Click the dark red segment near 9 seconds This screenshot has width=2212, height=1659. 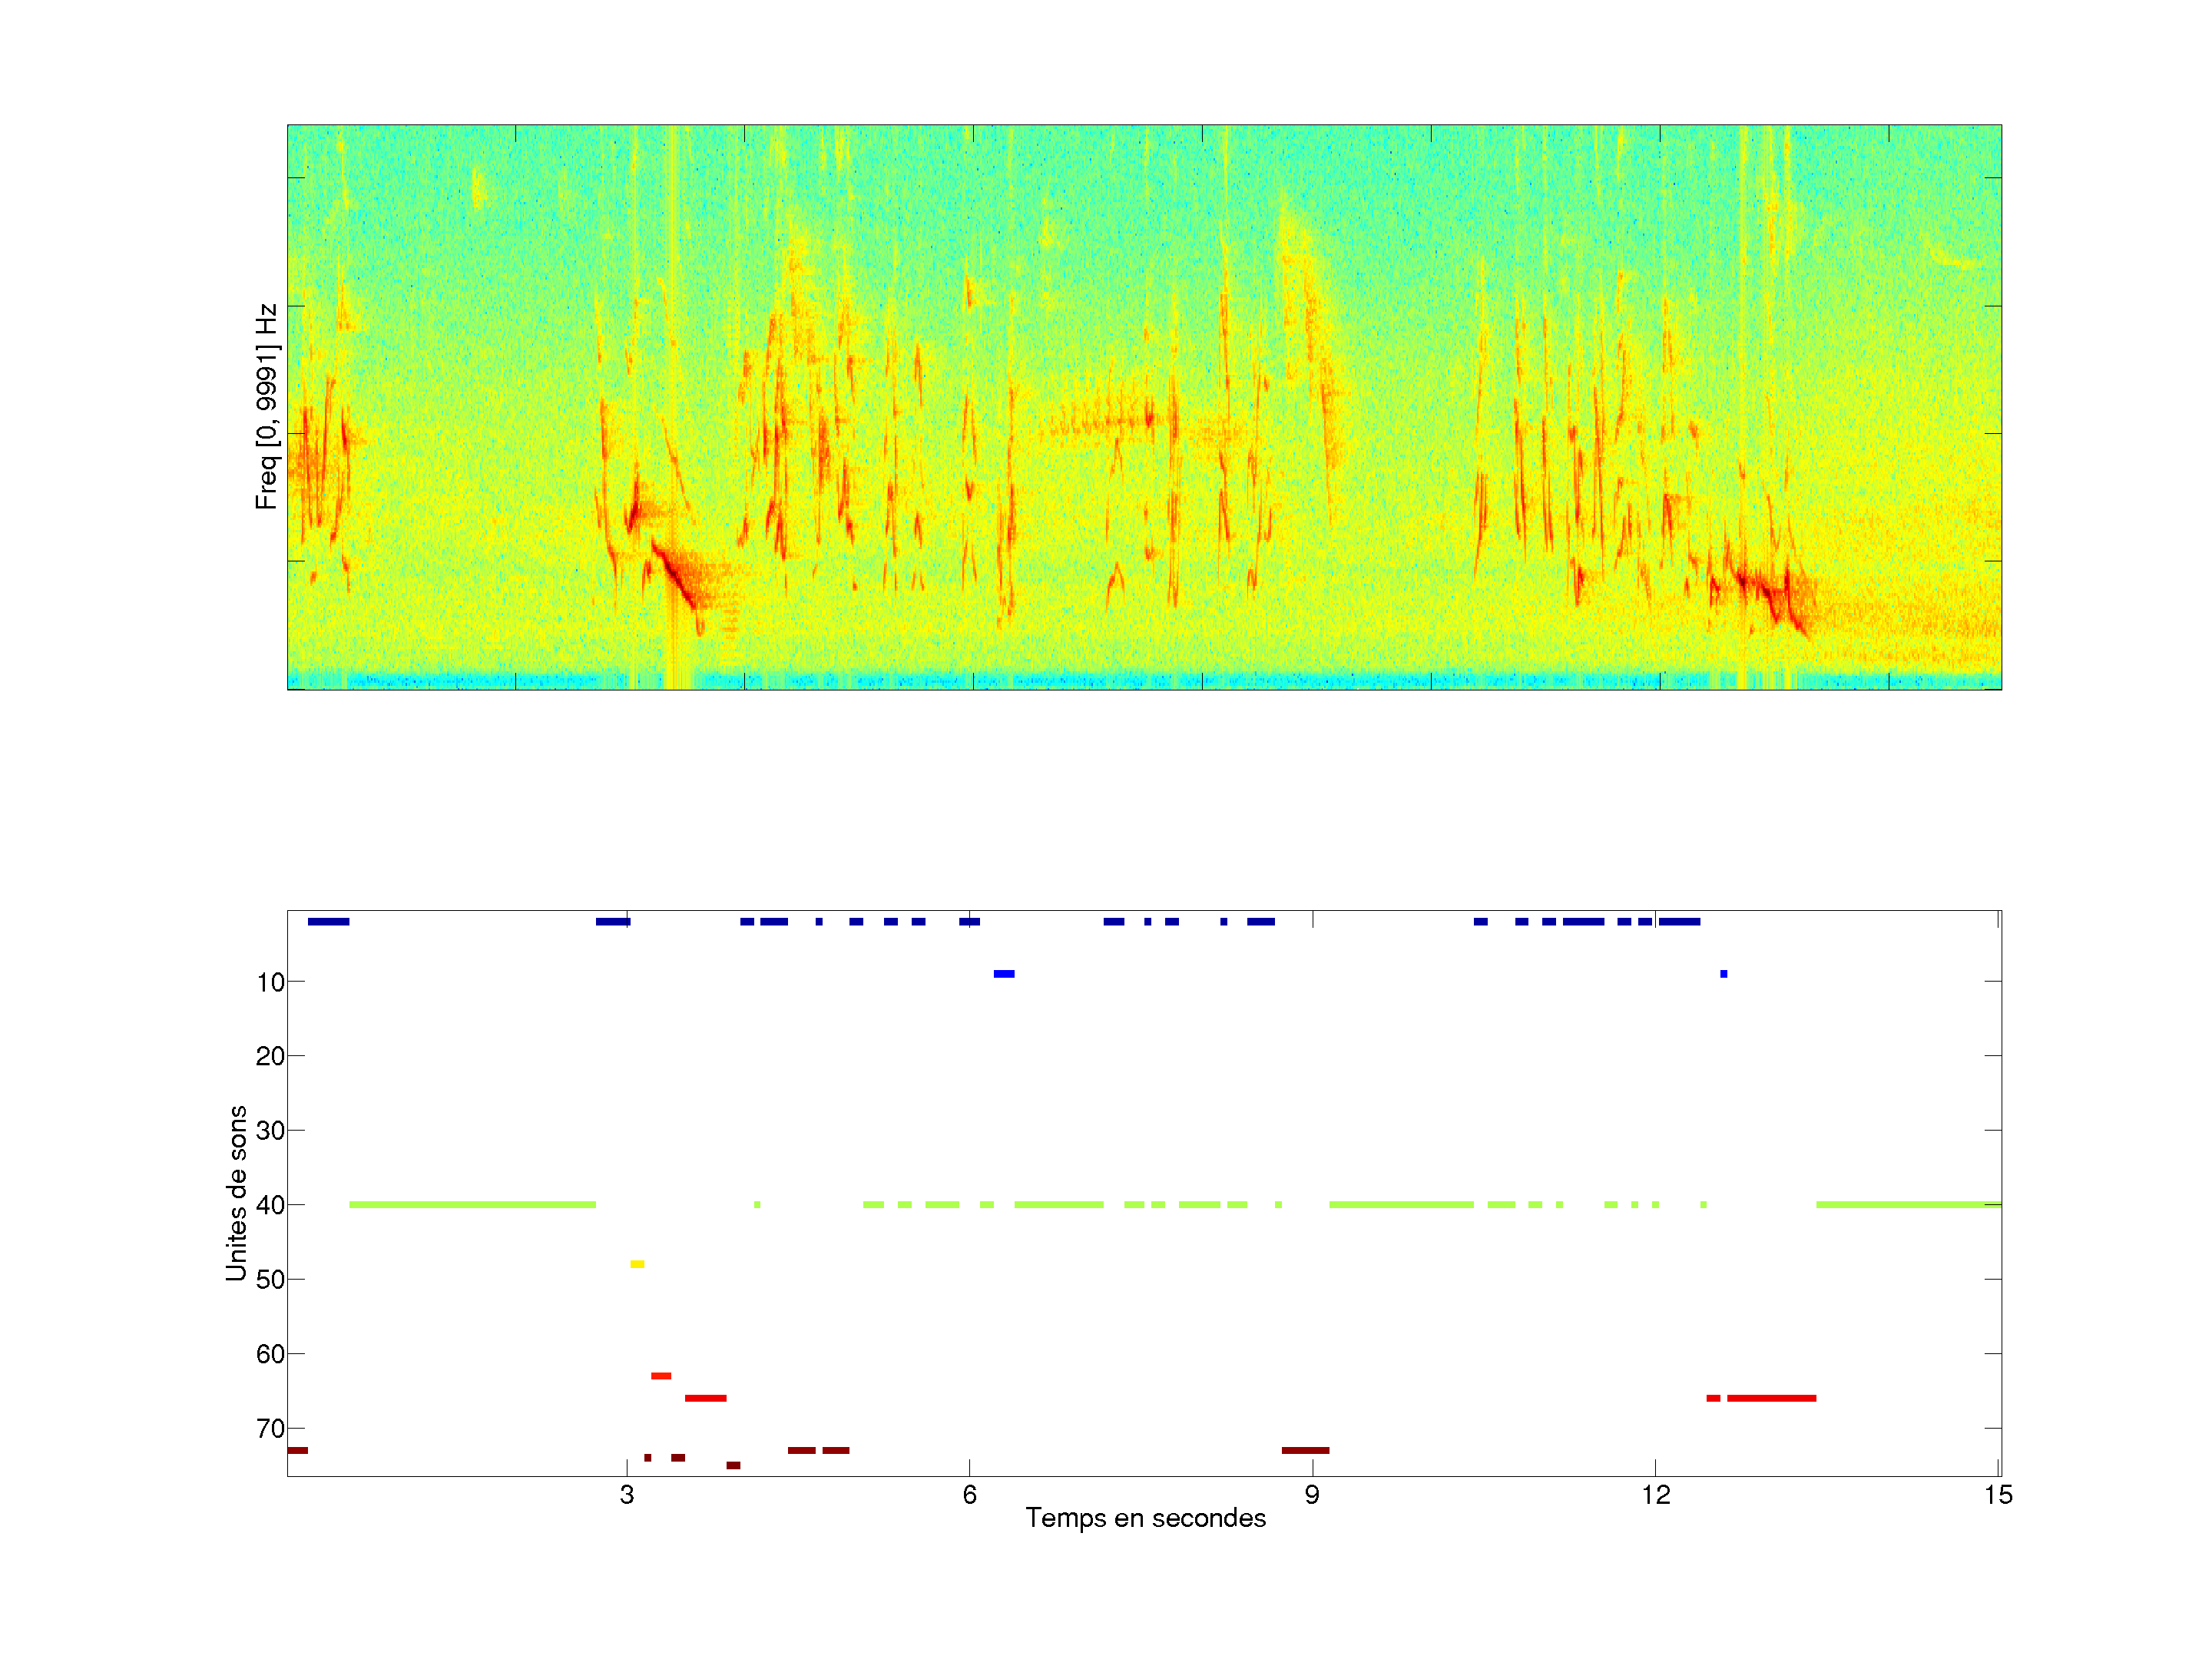click(1305, 1450)
